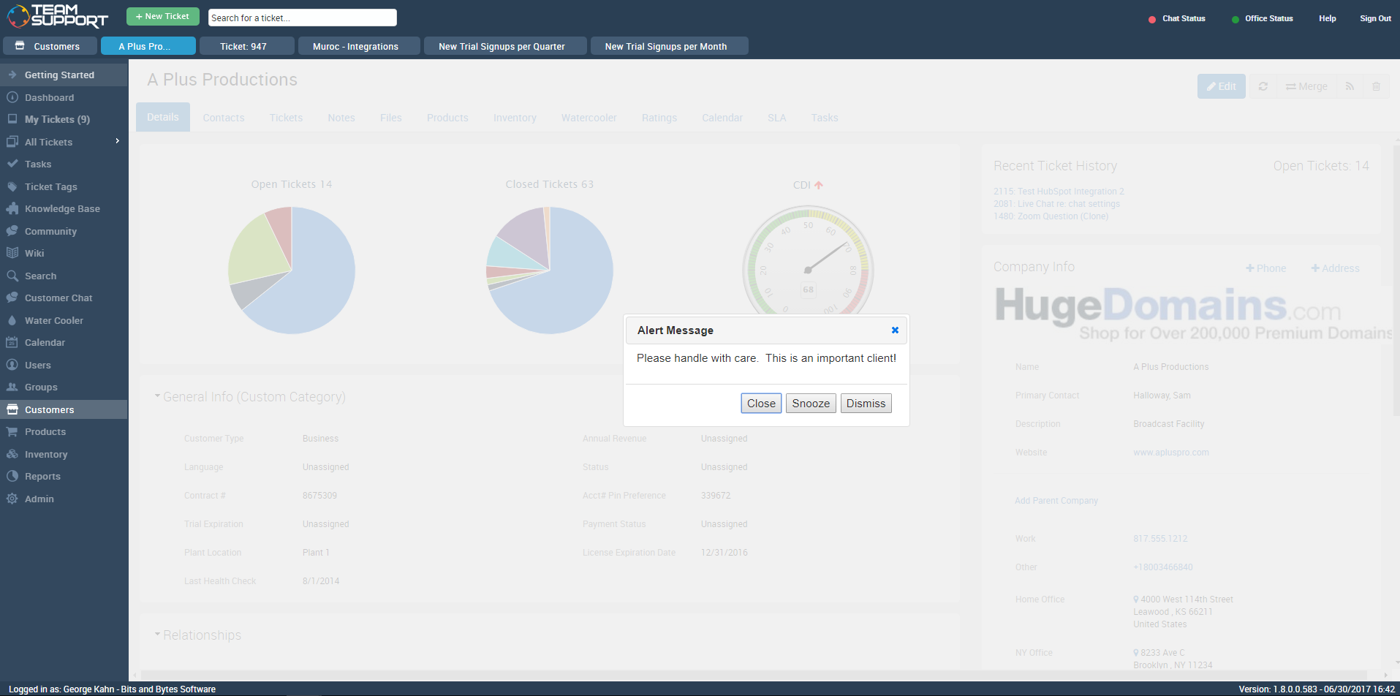Open www.apluspro.com website link
Screen dimensions: 1400x696
pos(1170,453)
